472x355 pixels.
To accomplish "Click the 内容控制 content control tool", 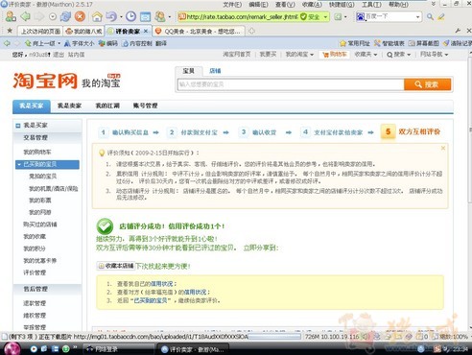I will [x=137, y=43].
